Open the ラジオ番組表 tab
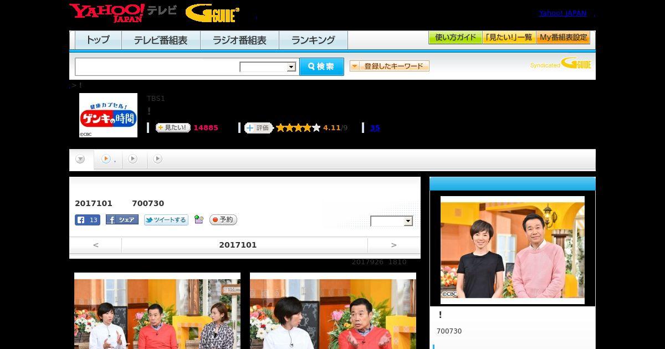This screenshot has width=665, height=349. 239,40
